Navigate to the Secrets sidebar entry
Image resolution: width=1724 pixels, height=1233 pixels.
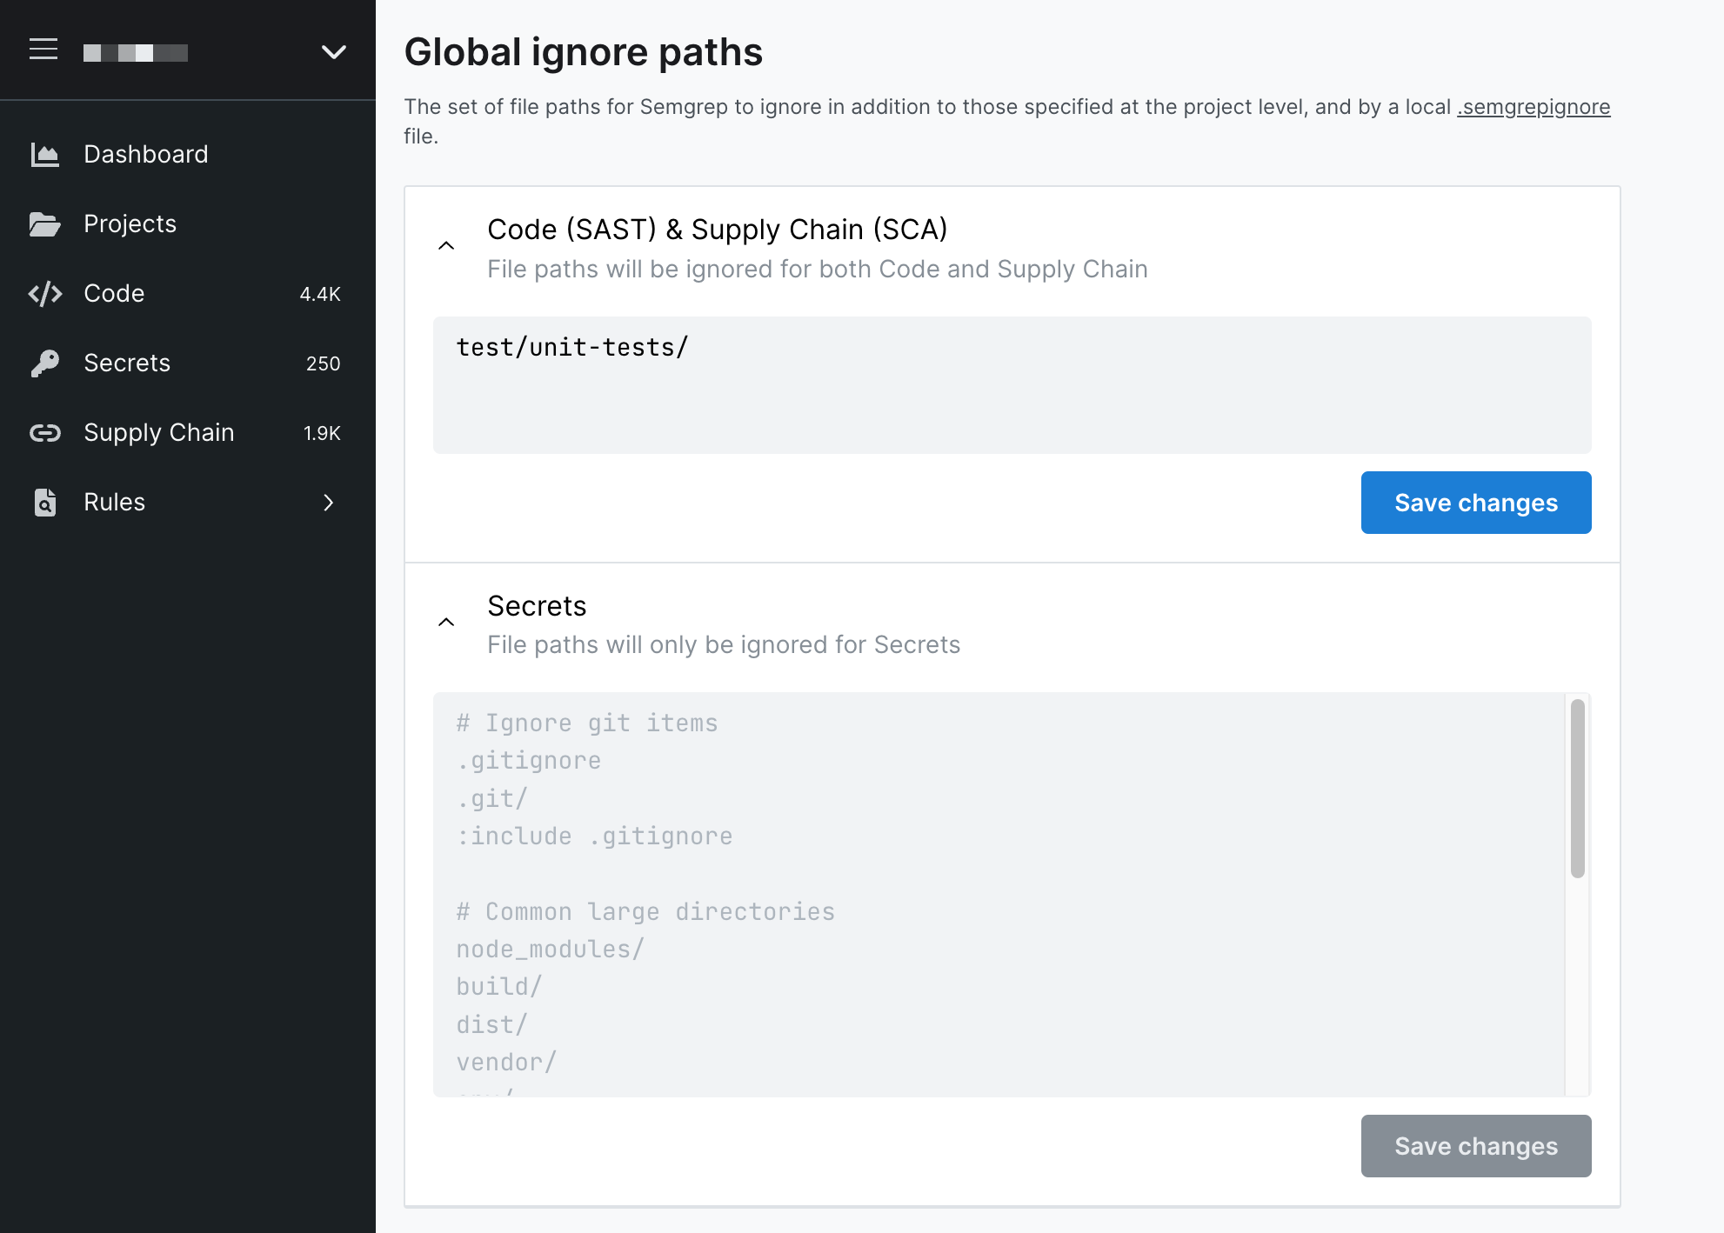click(x=126, y=363)
